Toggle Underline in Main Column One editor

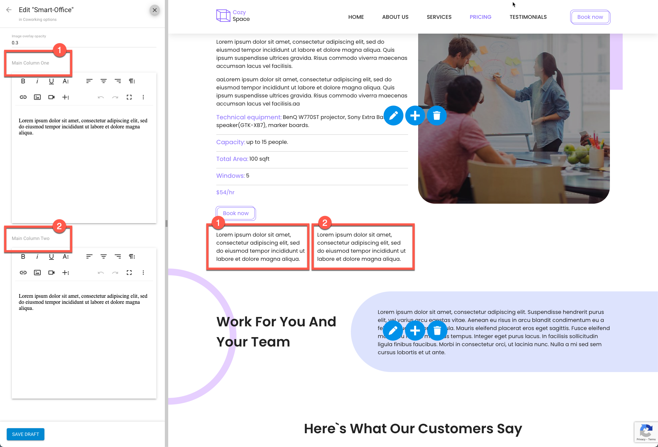coord(51,81)
